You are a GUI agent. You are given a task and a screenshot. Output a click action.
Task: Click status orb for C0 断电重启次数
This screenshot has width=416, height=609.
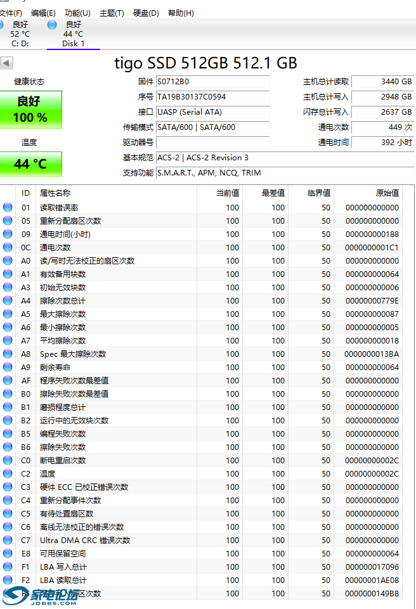tap(8, 460)
